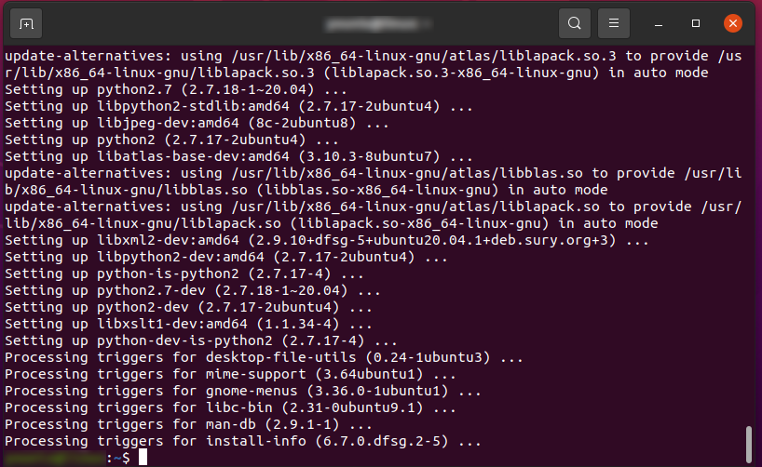Click the 'Setting up python2.7 (2.7.18-1~20.04)' line

tap(176, 90)
